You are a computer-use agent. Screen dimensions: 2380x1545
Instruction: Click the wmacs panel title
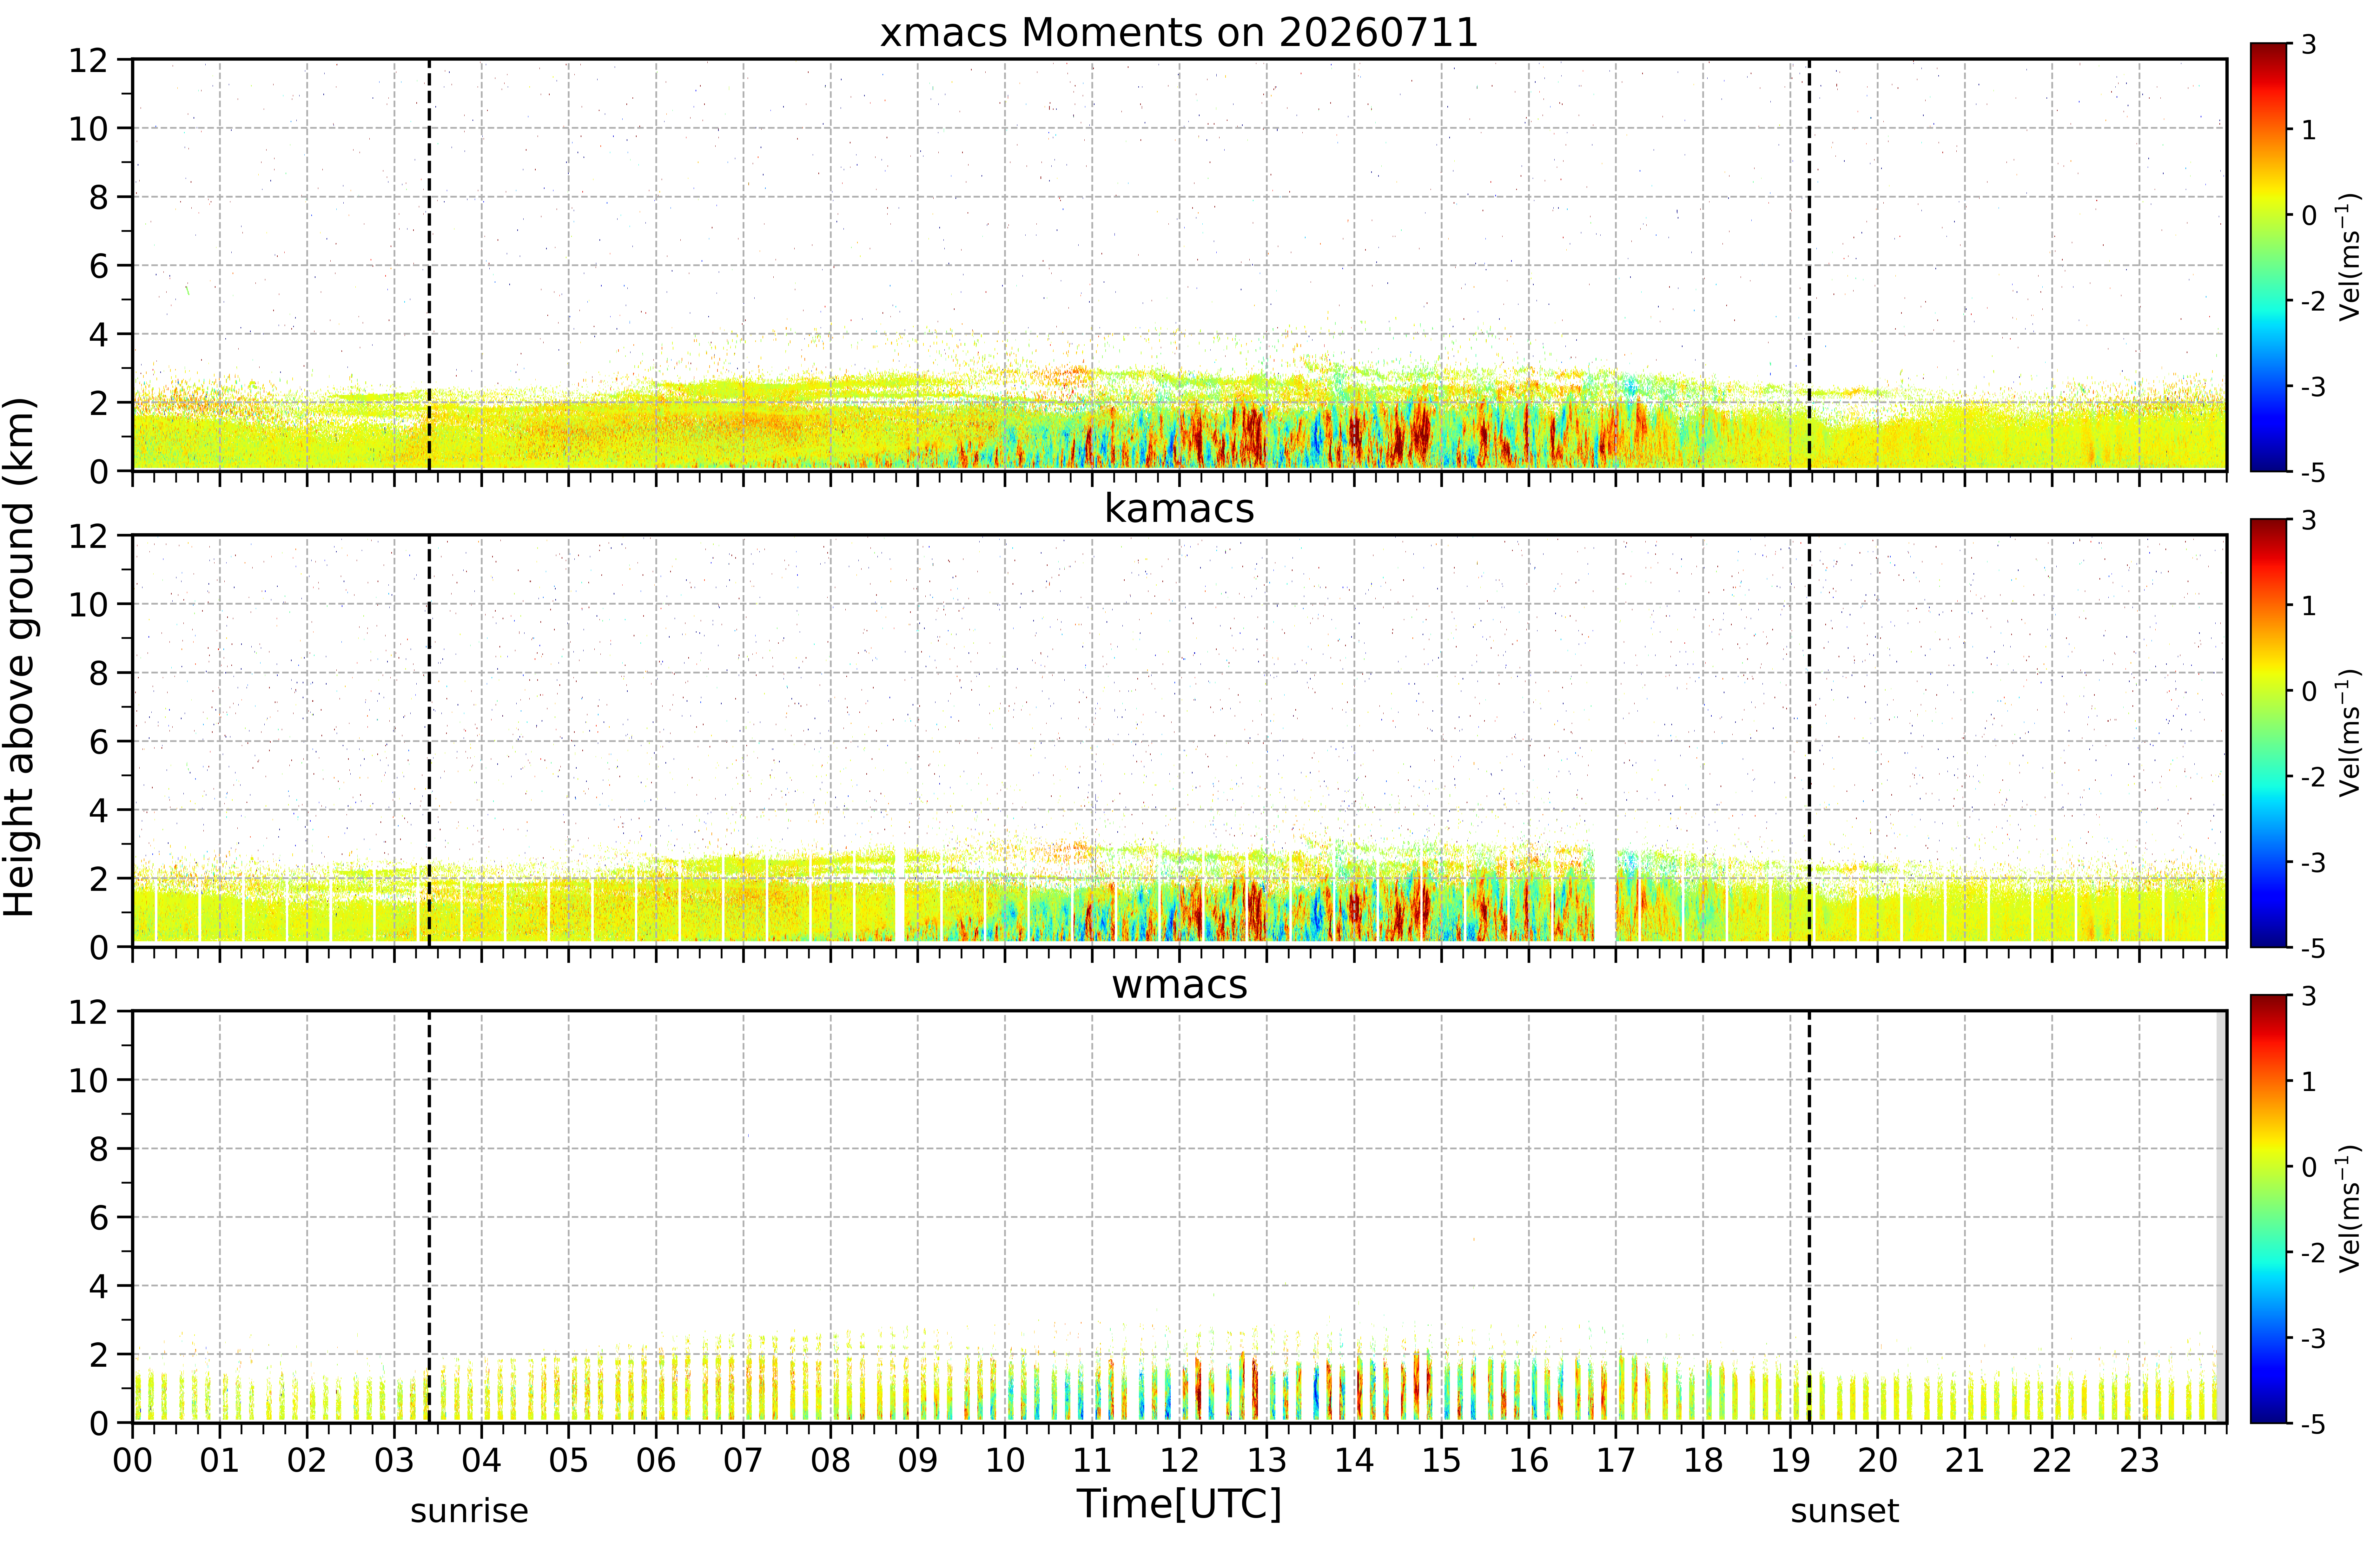tap(1179, 985)
